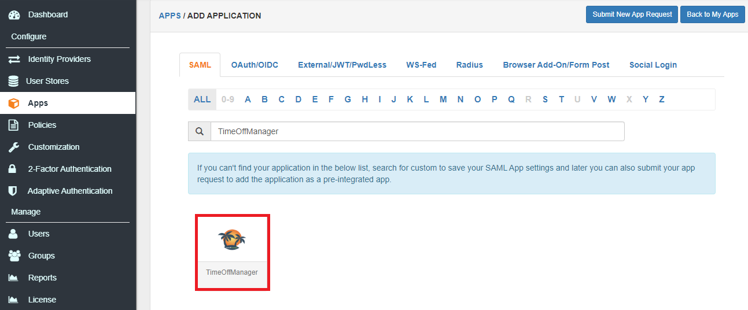Click Back to My Apps button
The image size is (748, 310).
coord(713,14)
